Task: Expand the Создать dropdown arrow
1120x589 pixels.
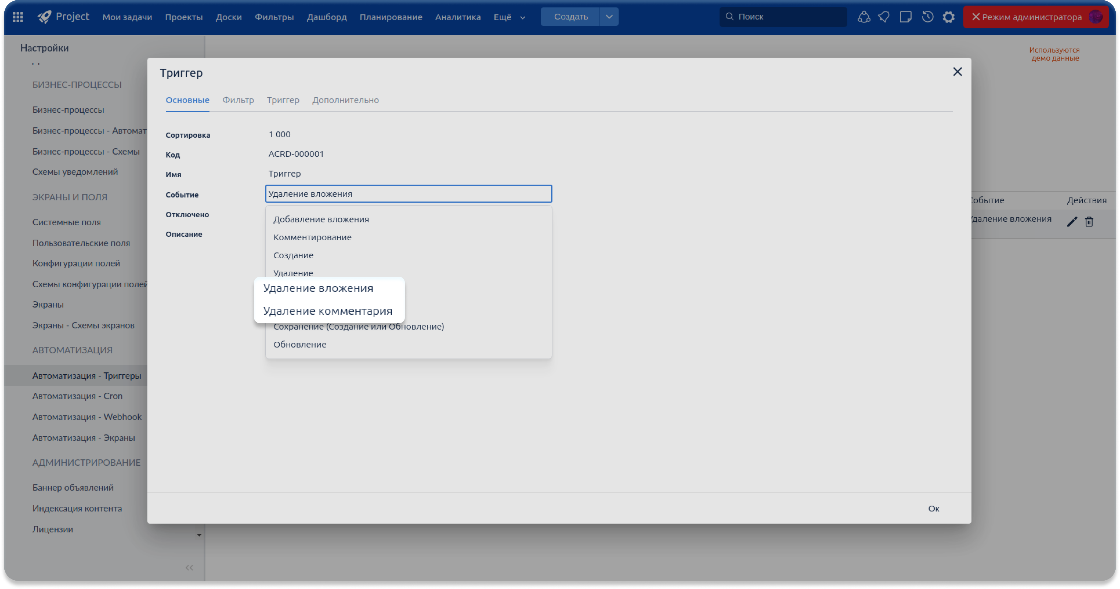Action: click(x=609, y=17)
